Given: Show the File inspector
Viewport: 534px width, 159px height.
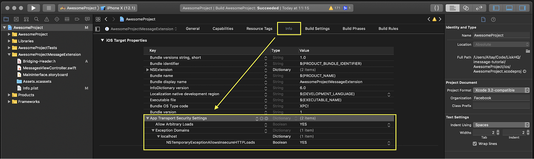Looking at the screenshot, I should [483, 20].
